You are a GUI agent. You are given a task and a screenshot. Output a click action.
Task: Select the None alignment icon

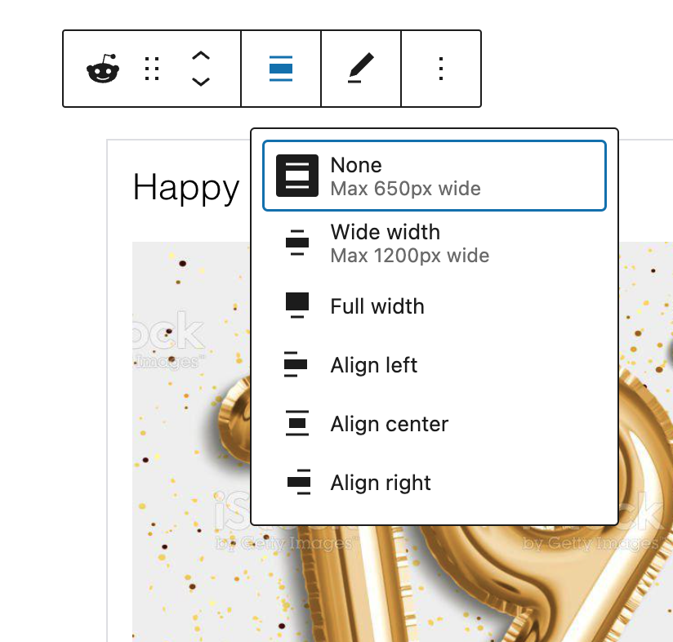point(296,176)
